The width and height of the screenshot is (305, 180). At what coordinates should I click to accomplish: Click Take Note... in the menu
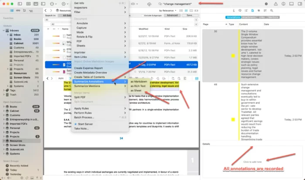(100, 129)
